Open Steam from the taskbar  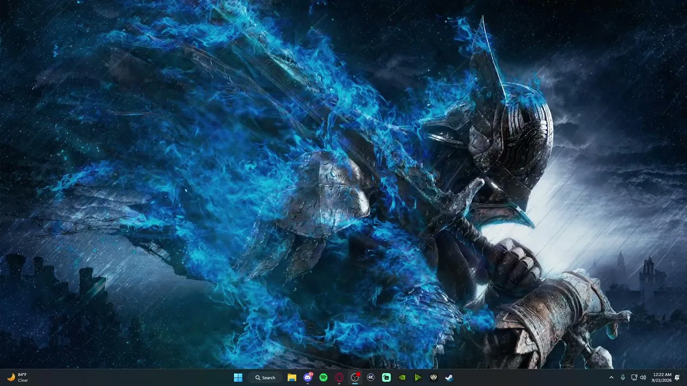(x=449, y=377)
